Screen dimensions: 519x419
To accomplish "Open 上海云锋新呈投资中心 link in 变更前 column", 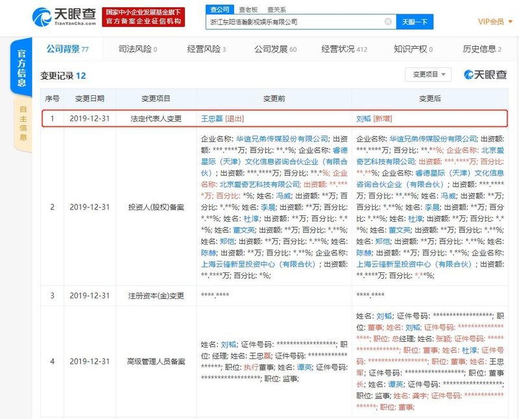I will click(x=258, y=264).
